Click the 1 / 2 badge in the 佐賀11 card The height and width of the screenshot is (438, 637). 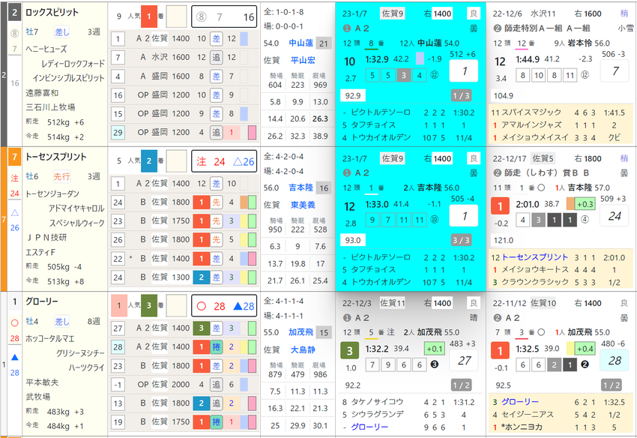tap(461, 385)
